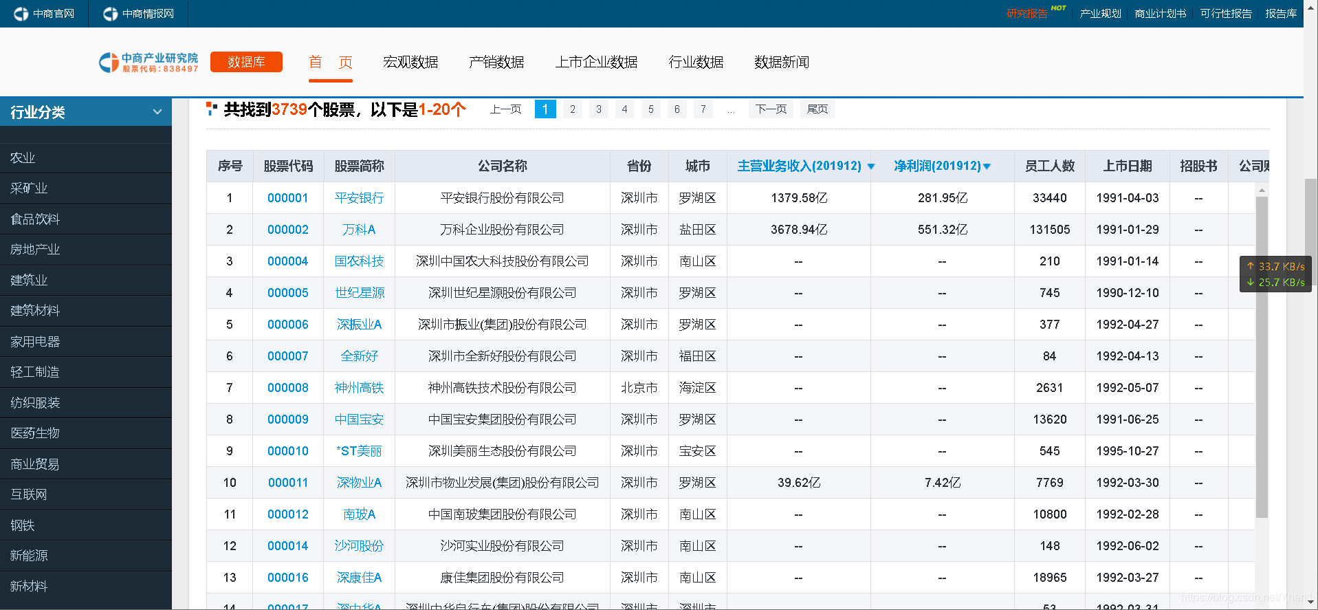The width and height of the screenshot is (1318, 610).
Task: Open the 行业数据 menu
Action: [696, 63]
